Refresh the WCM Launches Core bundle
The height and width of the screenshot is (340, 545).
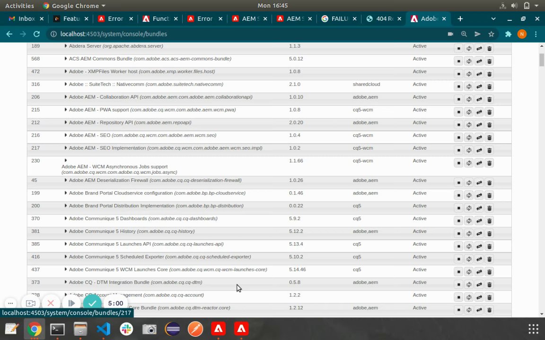tap(469, 272)
